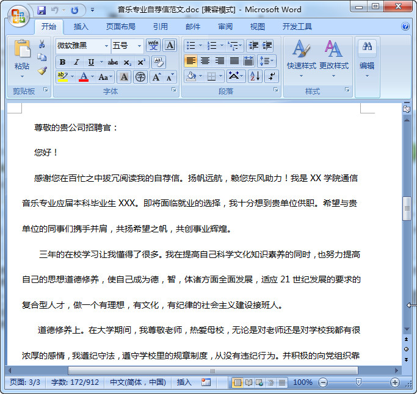
Task: Sort text A to Z icon
Action: pos(255,76)
